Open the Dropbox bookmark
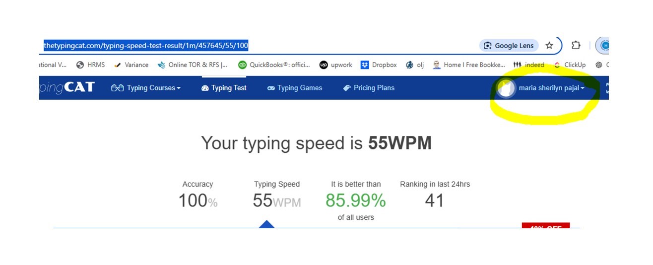The width and height of the screenshot is (653, 265). click(x=379, y=65)
